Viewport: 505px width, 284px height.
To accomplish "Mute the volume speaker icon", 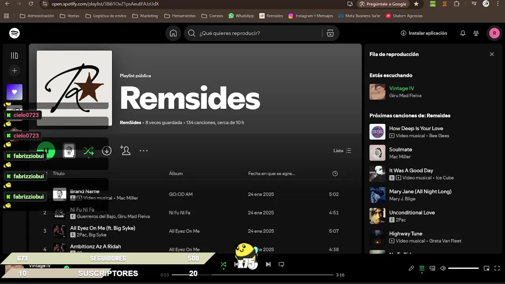I will pyautogui.click(x=443, y=268).
